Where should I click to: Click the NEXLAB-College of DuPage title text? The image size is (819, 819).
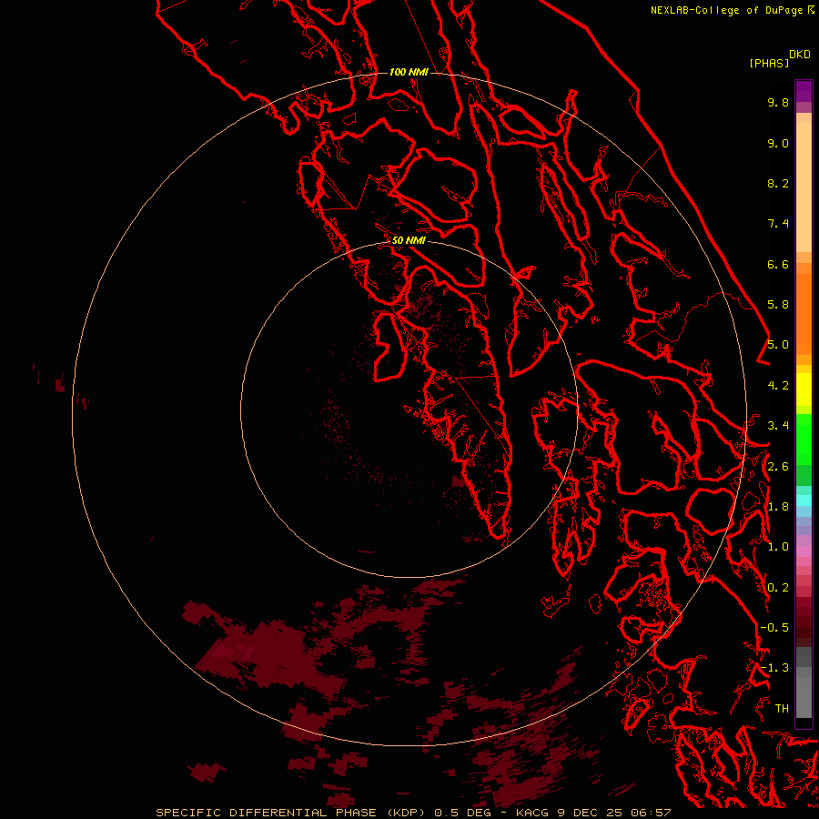[x=726, y=10]
